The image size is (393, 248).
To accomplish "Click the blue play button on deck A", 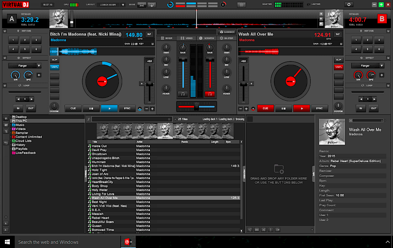I will click(x=109, y=108).
